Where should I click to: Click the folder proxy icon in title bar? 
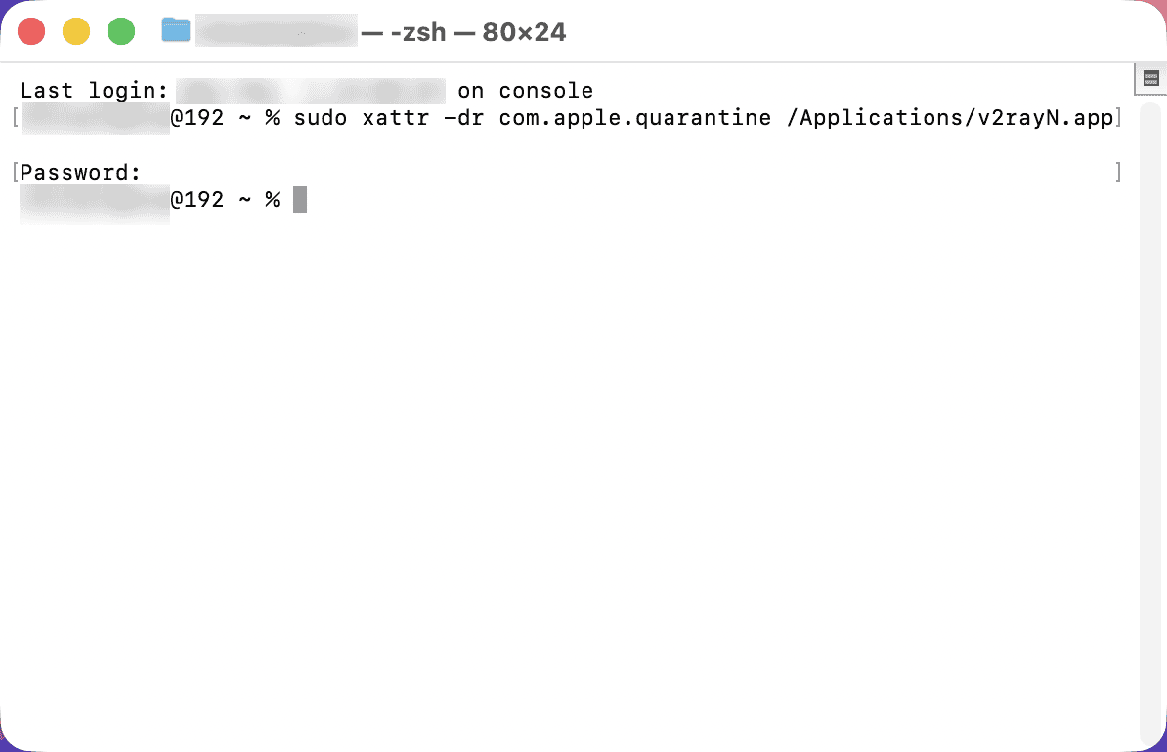point(176,30)
